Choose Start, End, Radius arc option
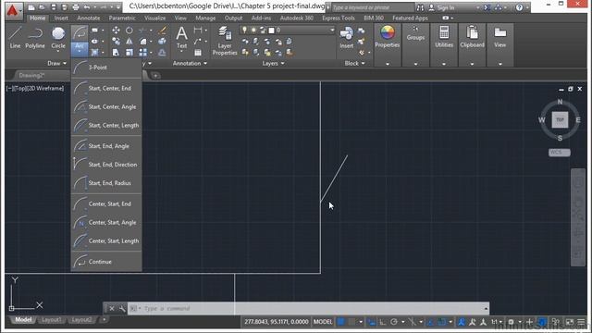 pyautogui.click(x=106, y=183)
